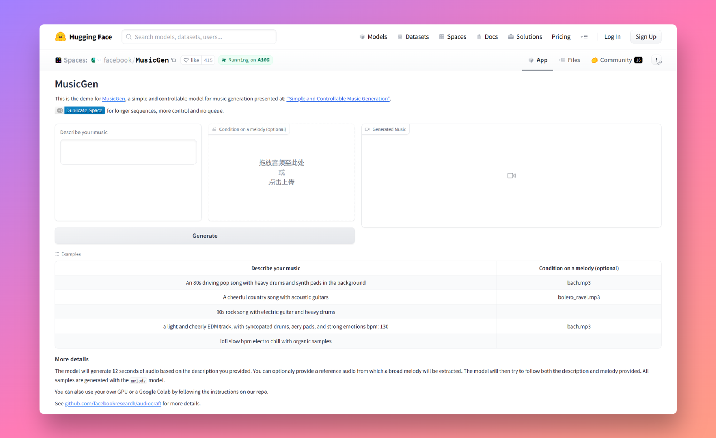Click the Generated Music output panel
Image resolution: width=716 pixels, height=438 pixels.
(x=511, y=176)
